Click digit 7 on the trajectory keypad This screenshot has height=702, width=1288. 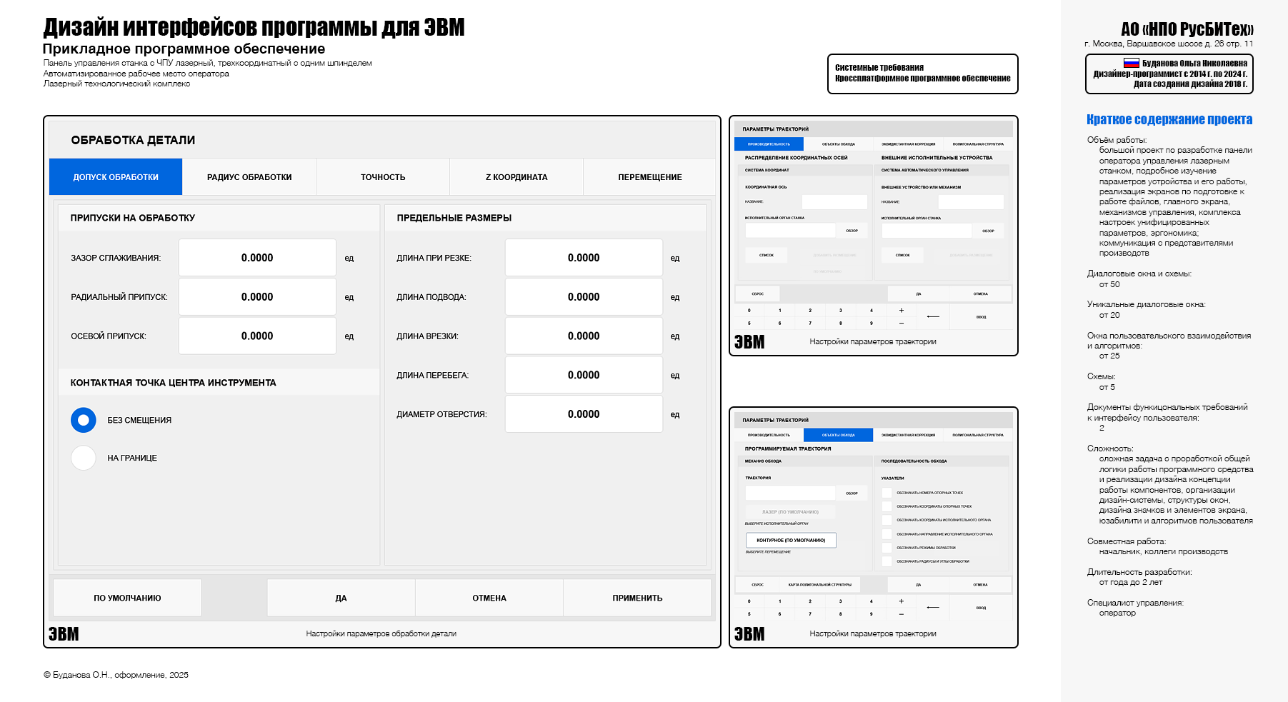coord(810,324)
